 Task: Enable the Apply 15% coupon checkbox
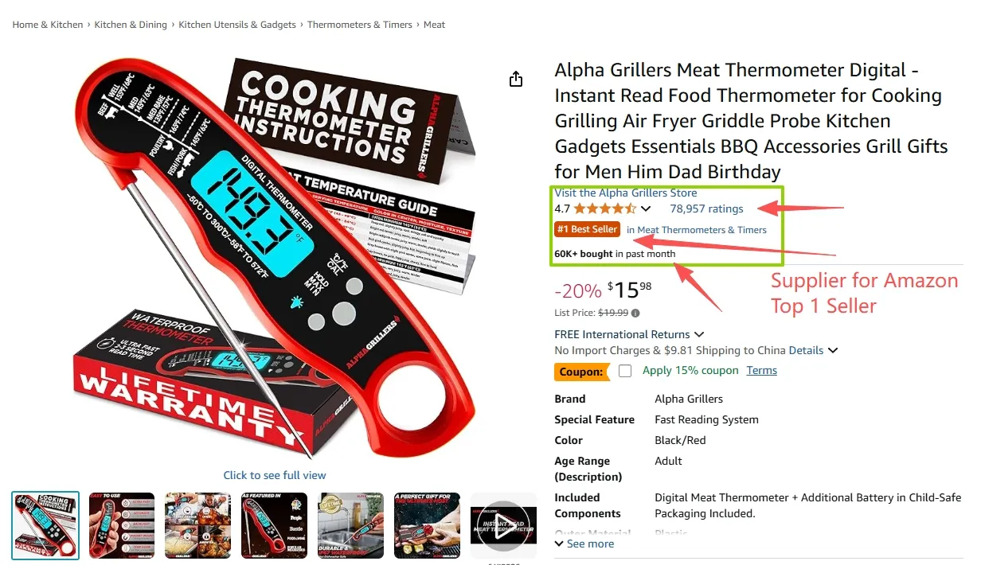coord(625,370)
